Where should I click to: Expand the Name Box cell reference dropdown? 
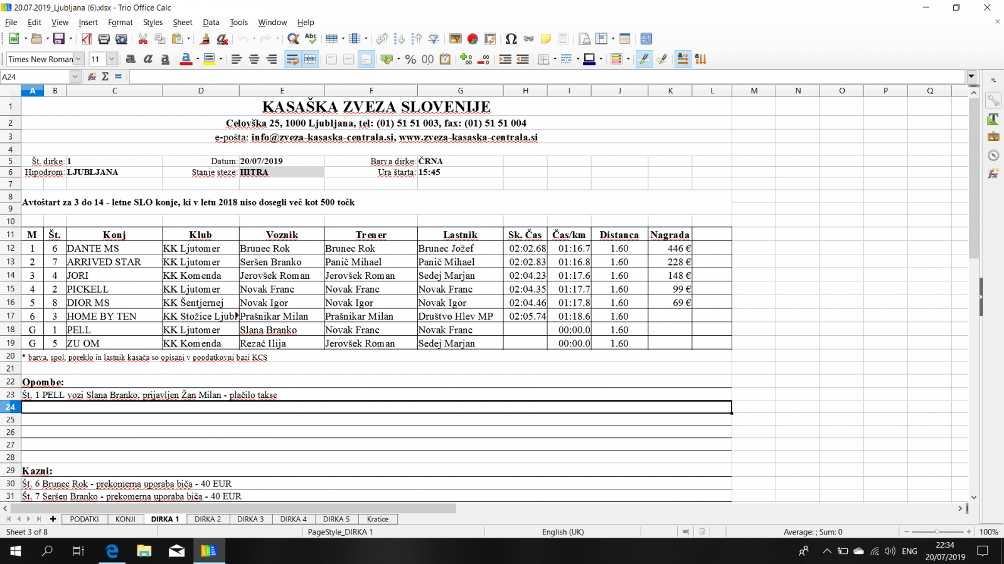point(75,76)
